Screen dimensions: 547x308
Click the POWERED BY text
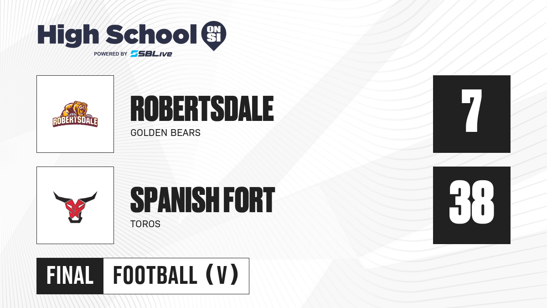tap(110, 54)
